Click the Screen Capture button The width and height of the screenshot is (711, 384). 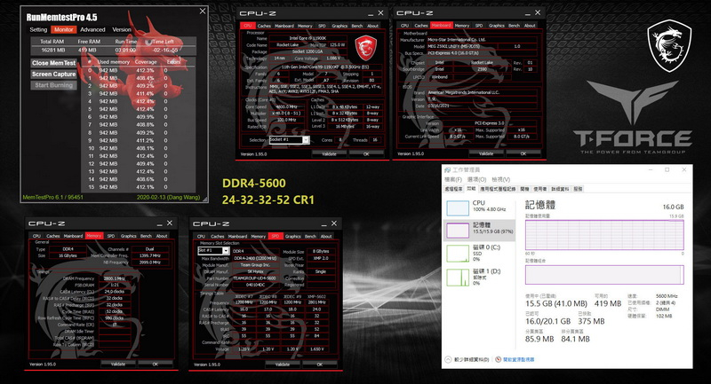click(x=53, y=74)
